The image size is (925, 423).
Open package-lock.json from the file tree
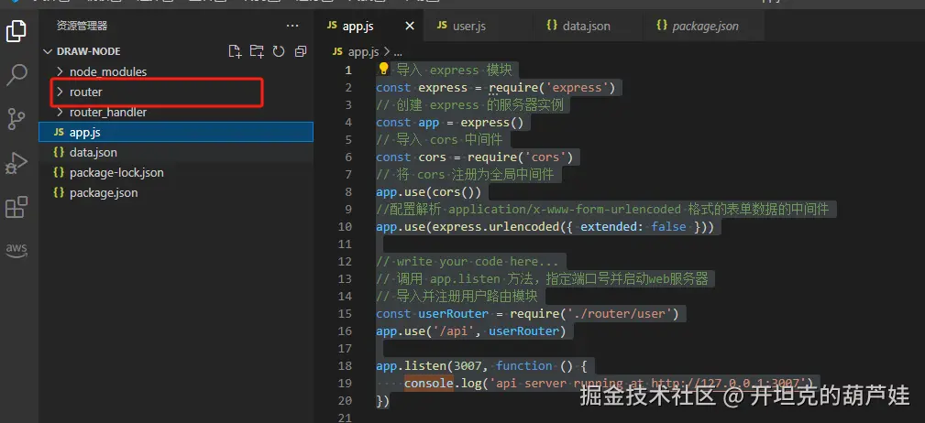pos(176,173)
